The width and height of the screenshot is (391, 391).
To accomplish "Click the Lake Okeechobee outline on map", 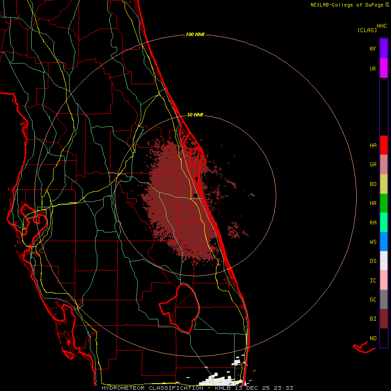I will pos(179,308).
